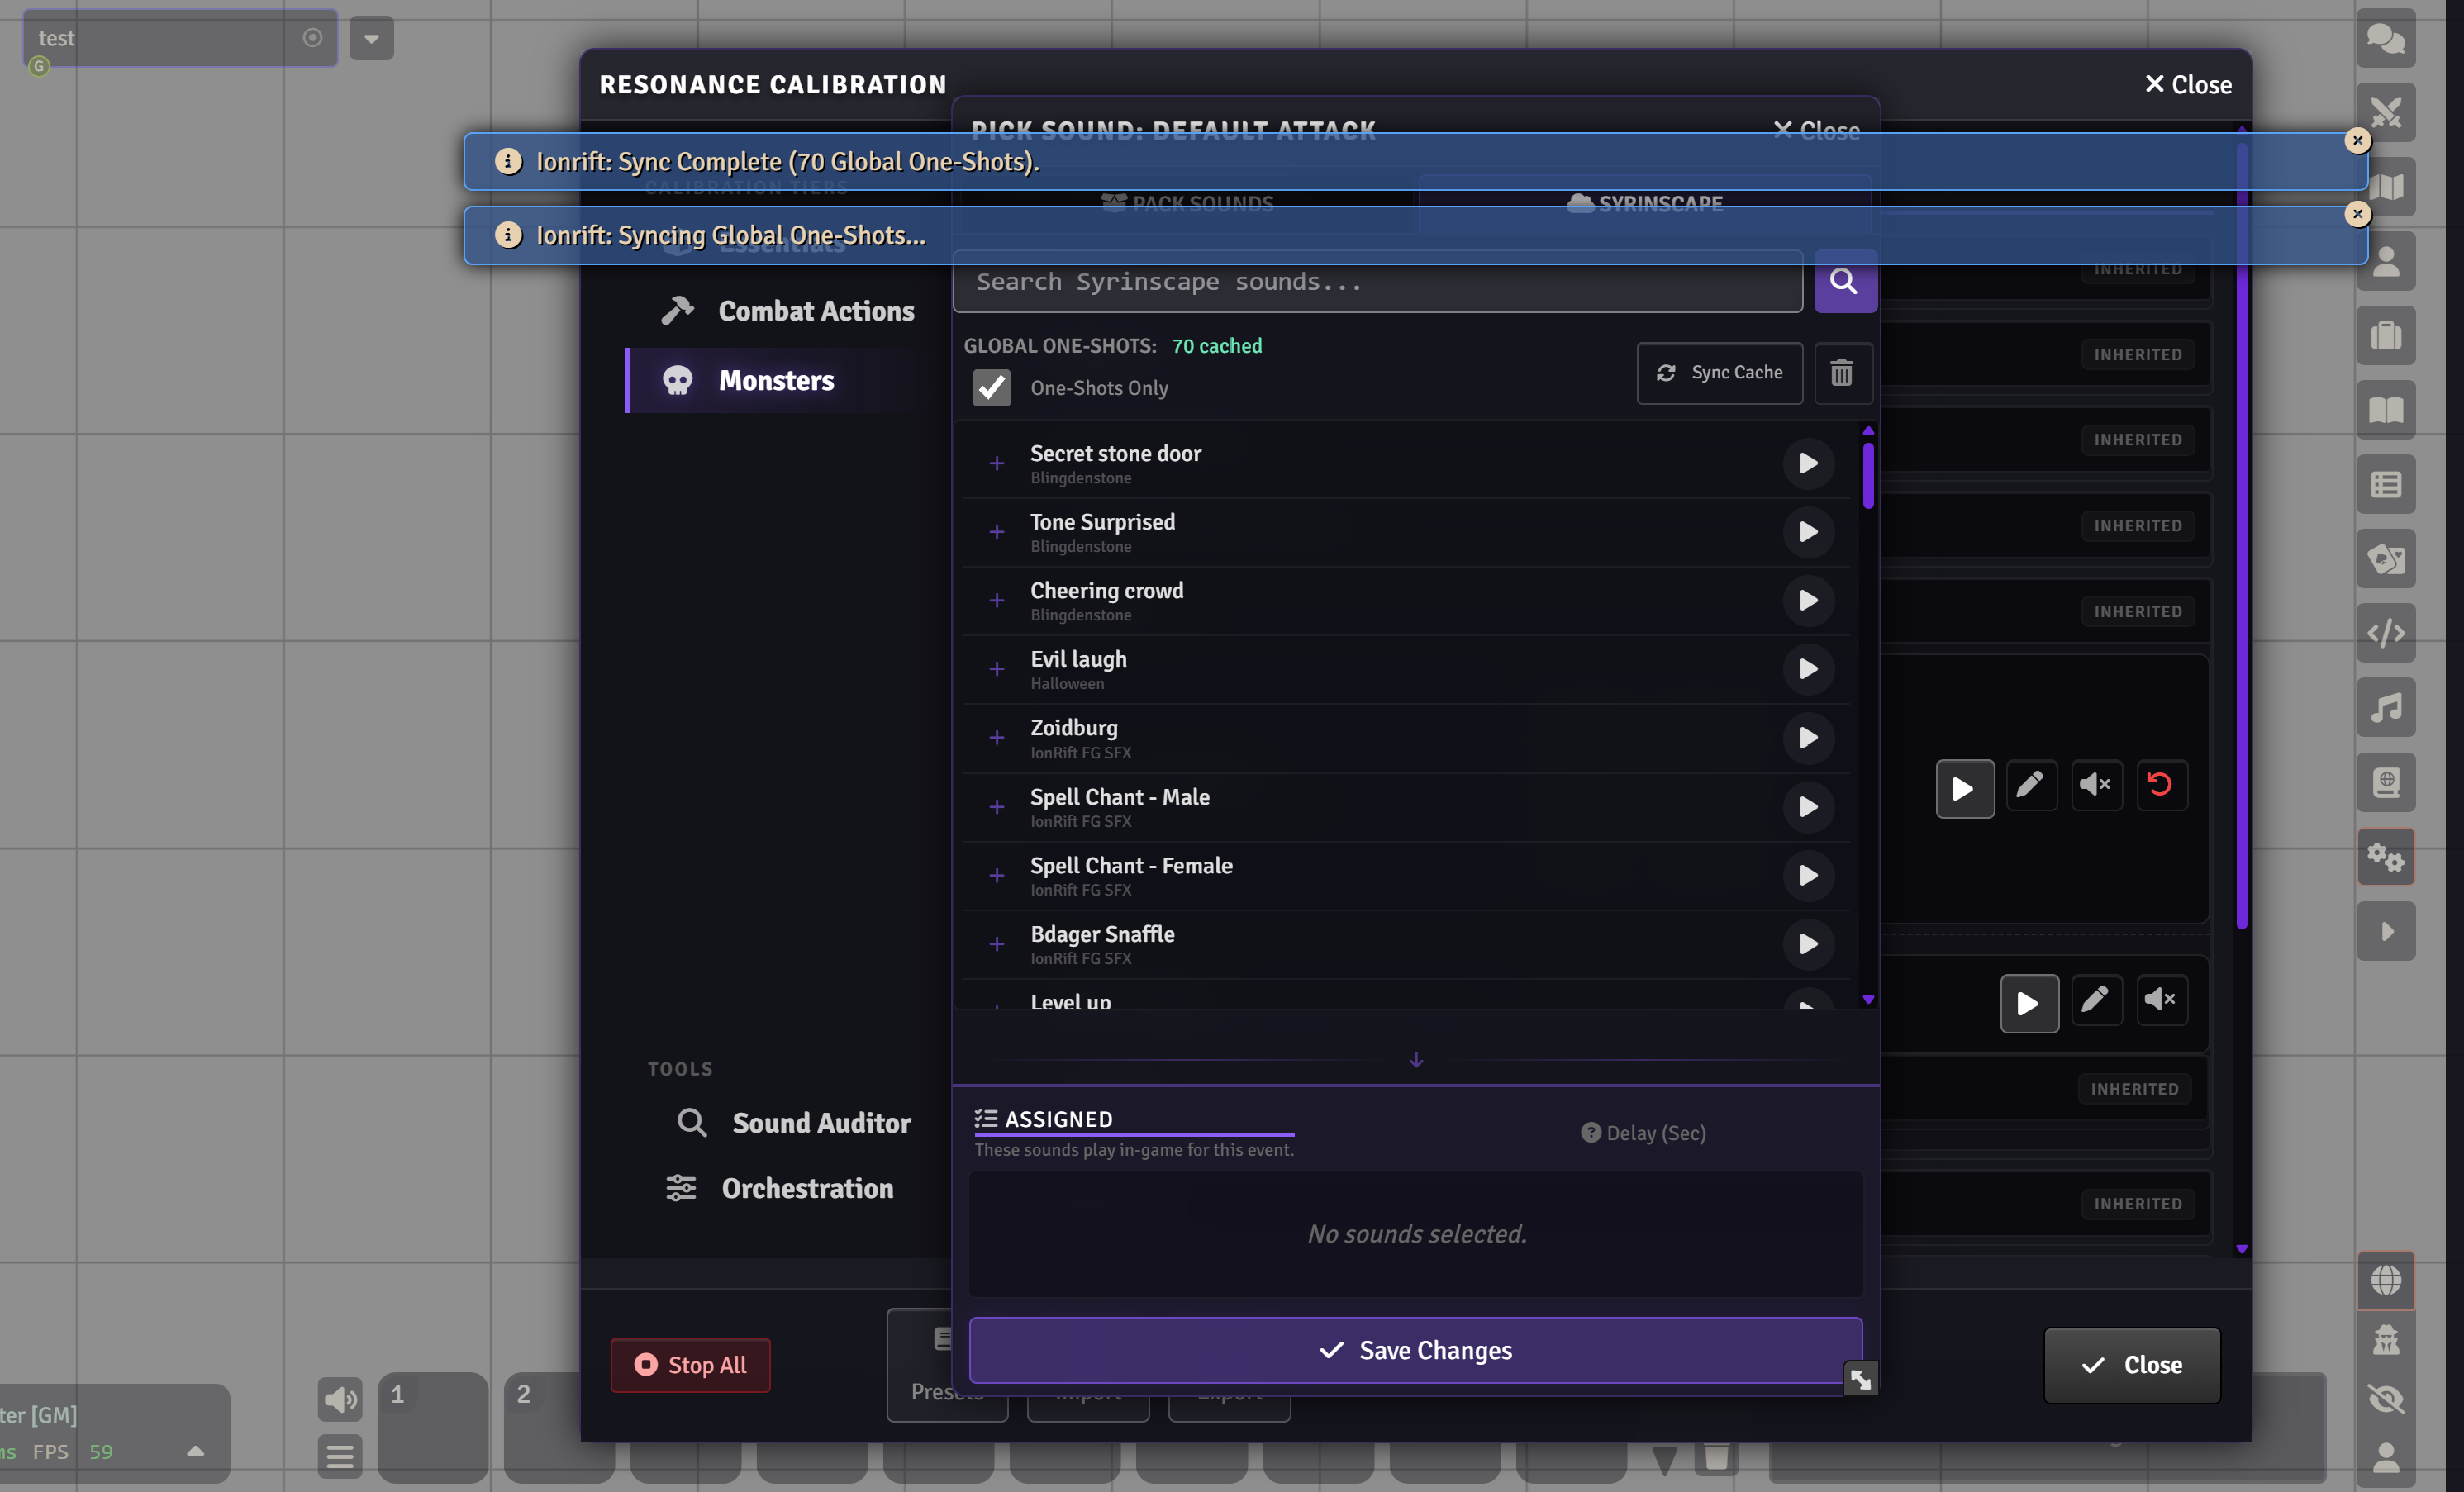Preview the Tone Surprised sound
This screenshot has width=2464, height=1492.
1807,532
